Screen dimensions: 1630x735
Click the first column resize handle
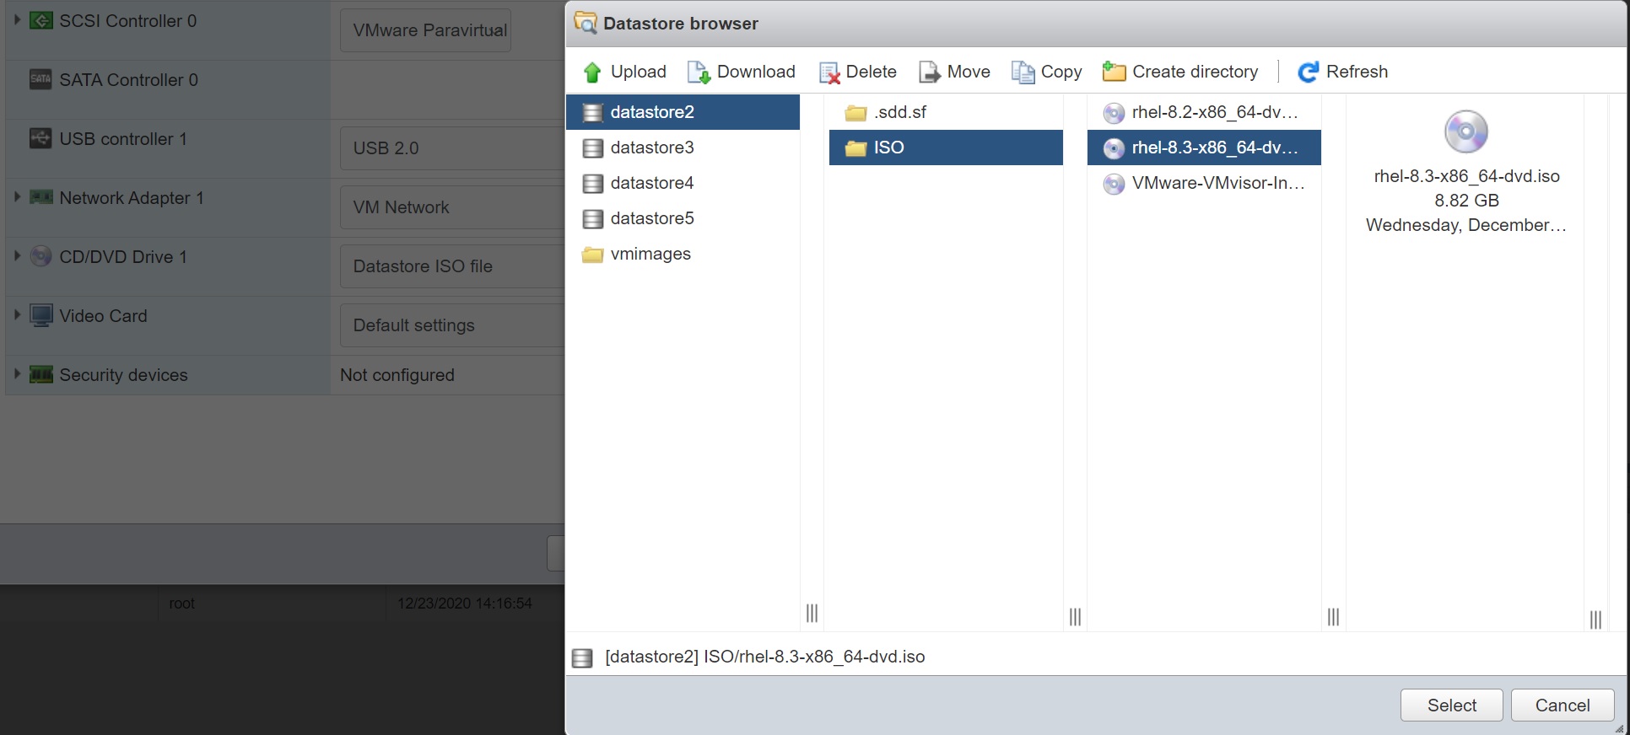[812, 614]
